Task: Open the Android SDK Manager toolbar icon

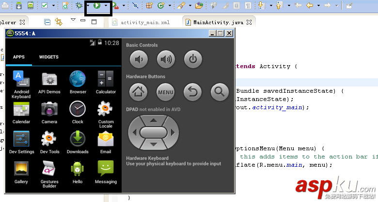Action: click(x=19, y=5)
